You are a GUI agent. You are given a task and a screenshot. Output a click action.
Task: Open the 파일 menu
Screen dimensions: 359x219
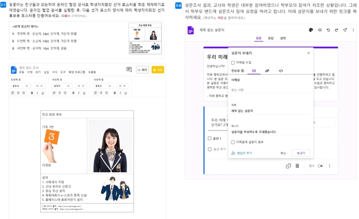coord(21,72)
